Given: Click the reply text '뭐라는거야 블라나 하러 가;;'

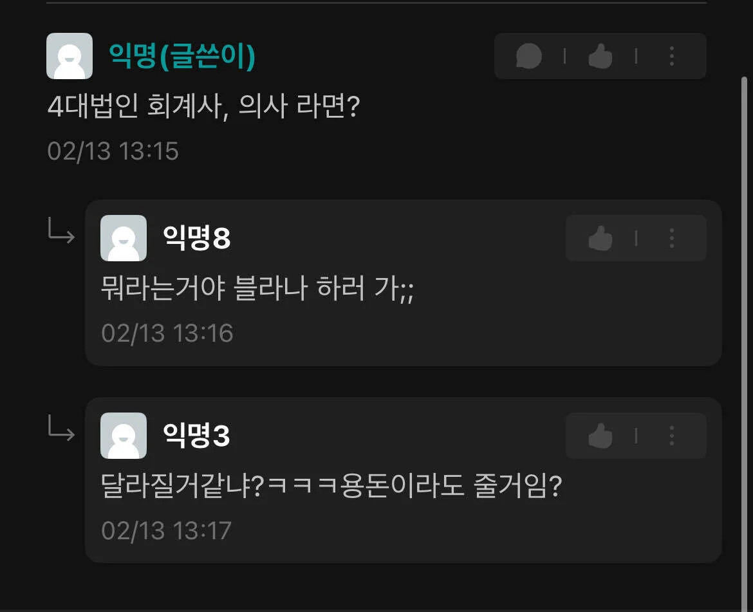Looking at the screenshot, I should click(257, 288).
